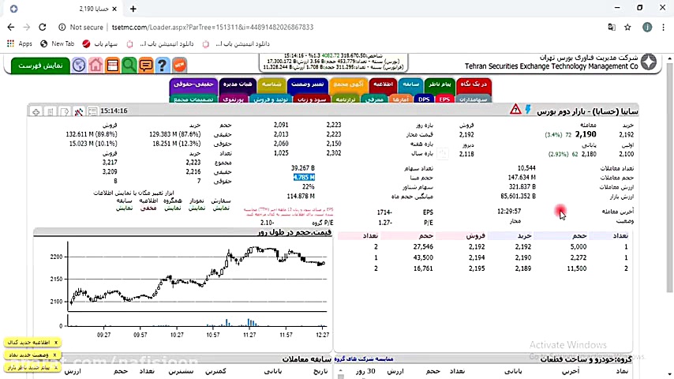
Task: Open the orange table view icon
Action: tap(112, 66)
